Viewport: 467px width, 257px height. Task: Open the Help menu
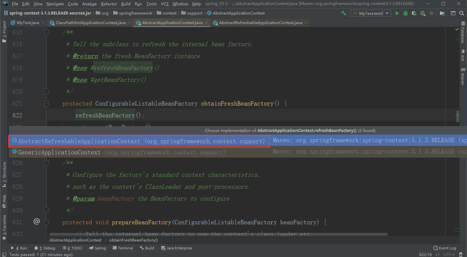196,4
